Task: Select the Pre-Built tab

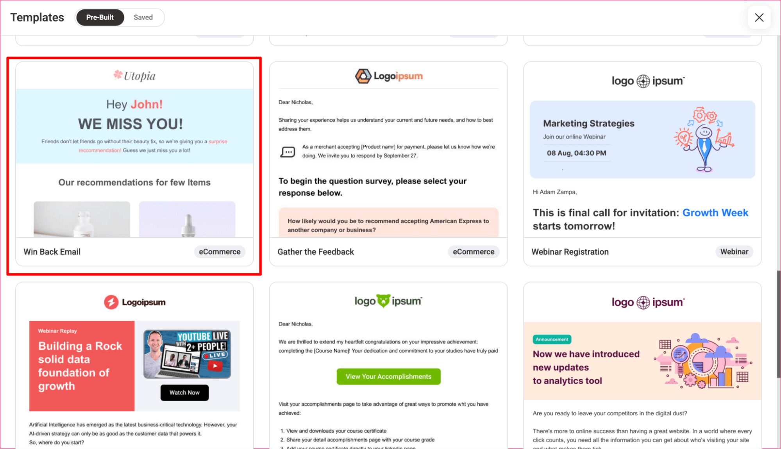Action: [x=100, y=17]
